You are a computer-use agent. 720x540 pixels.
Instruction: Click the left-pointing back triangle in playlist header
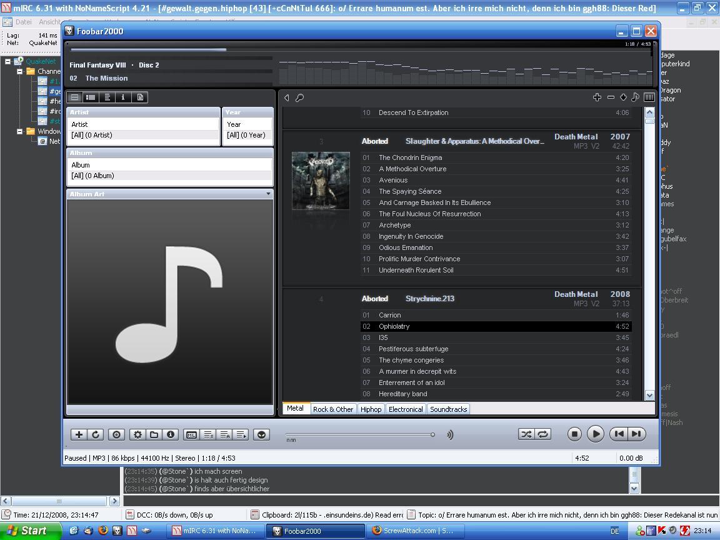pos(287,97)
